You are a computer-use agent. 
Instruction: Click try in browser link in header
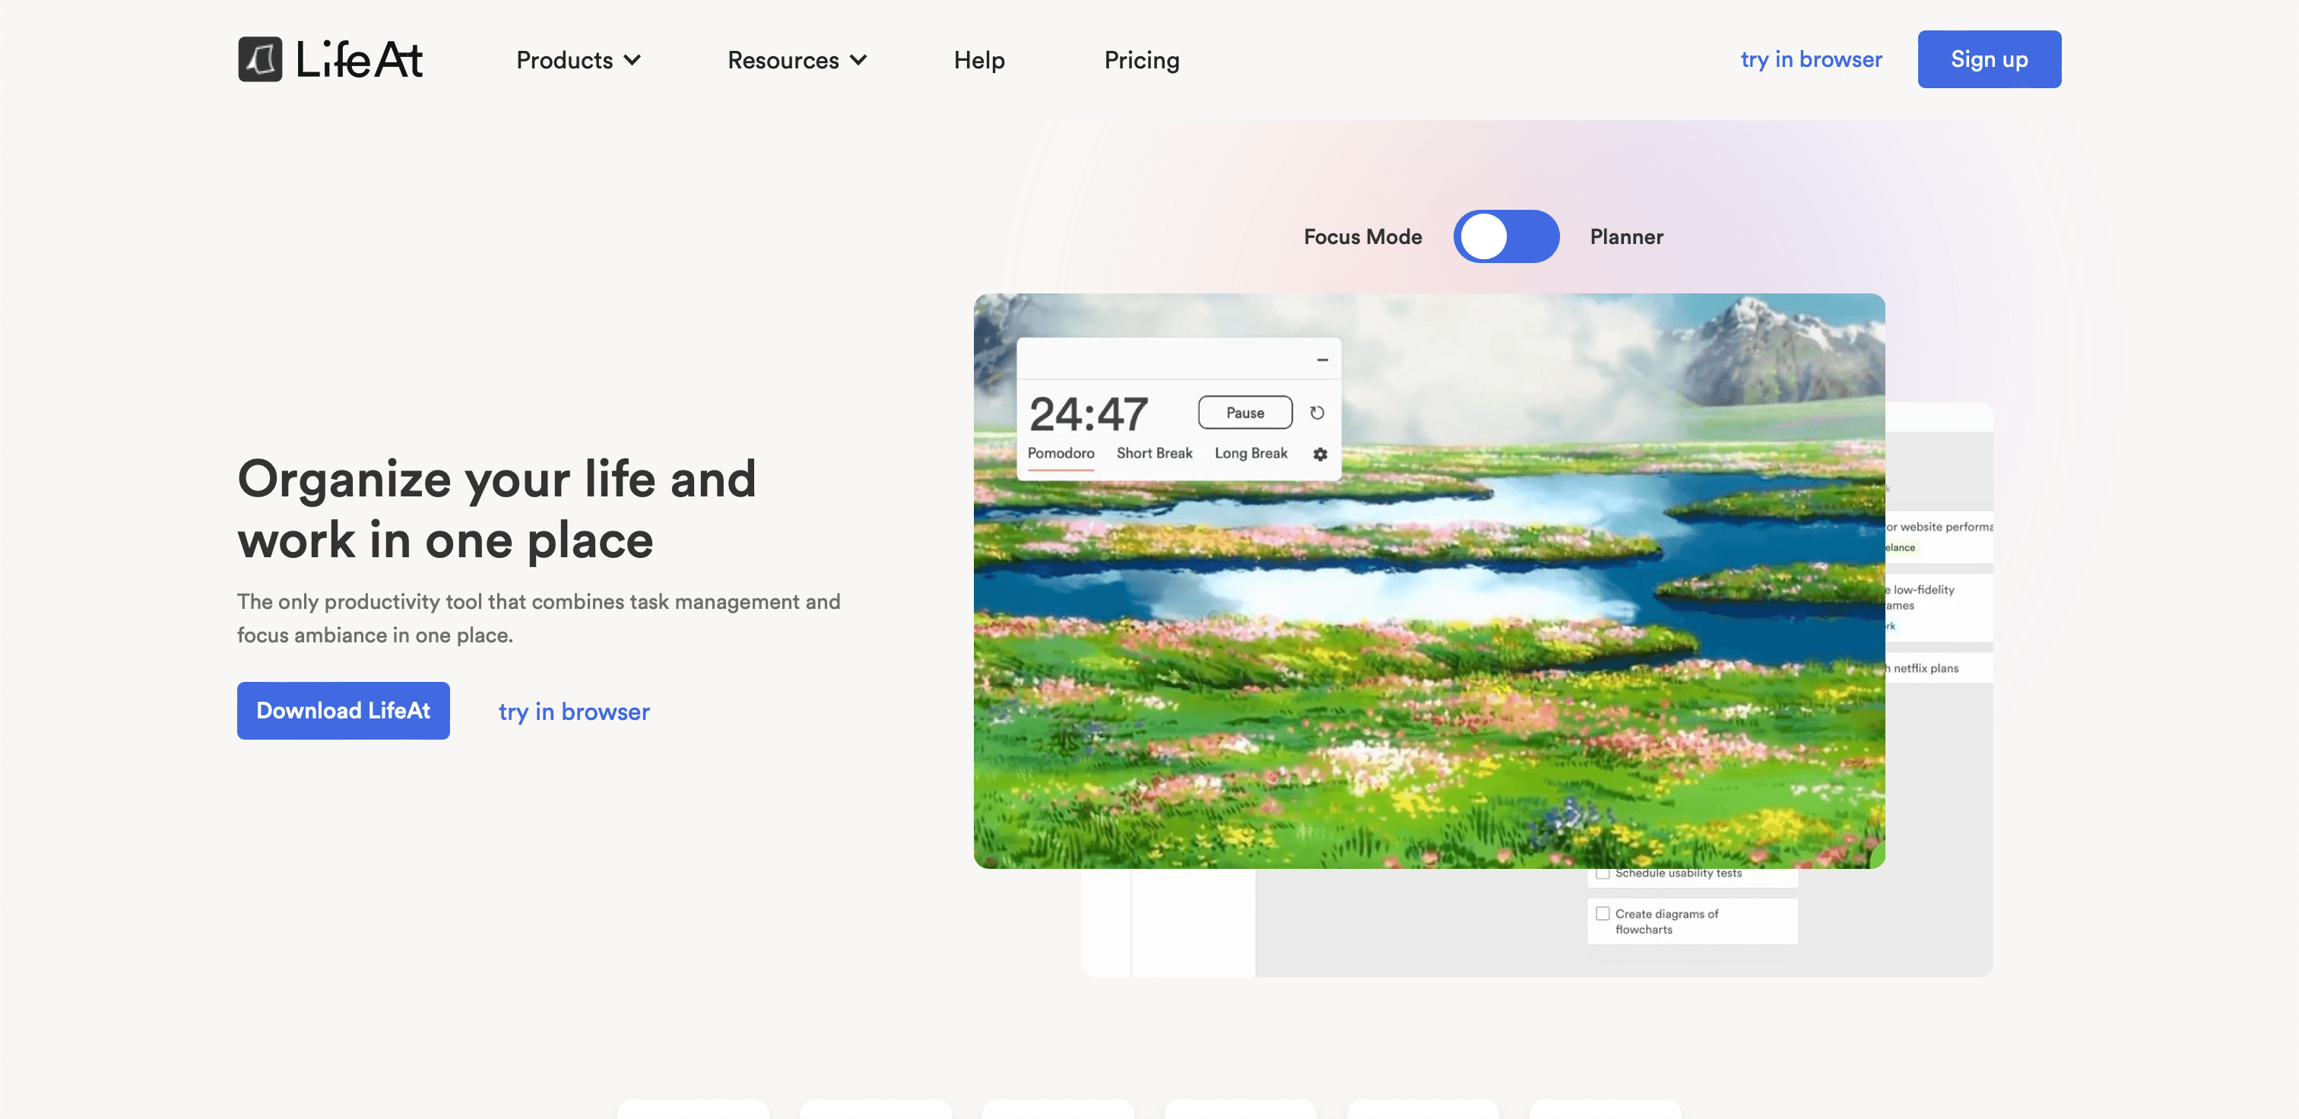click(1811, 60)
